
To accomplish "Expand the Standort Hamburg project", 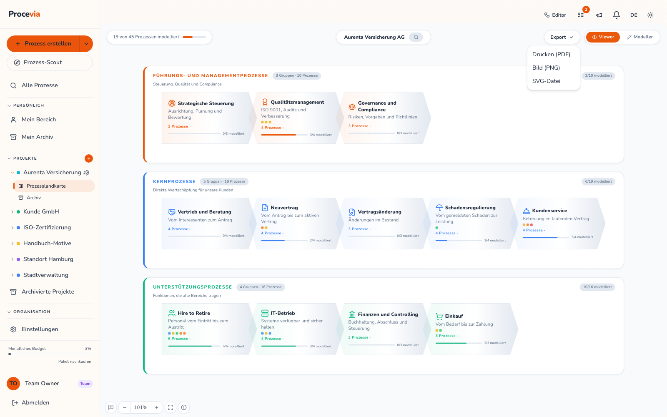I will point(13,259).
